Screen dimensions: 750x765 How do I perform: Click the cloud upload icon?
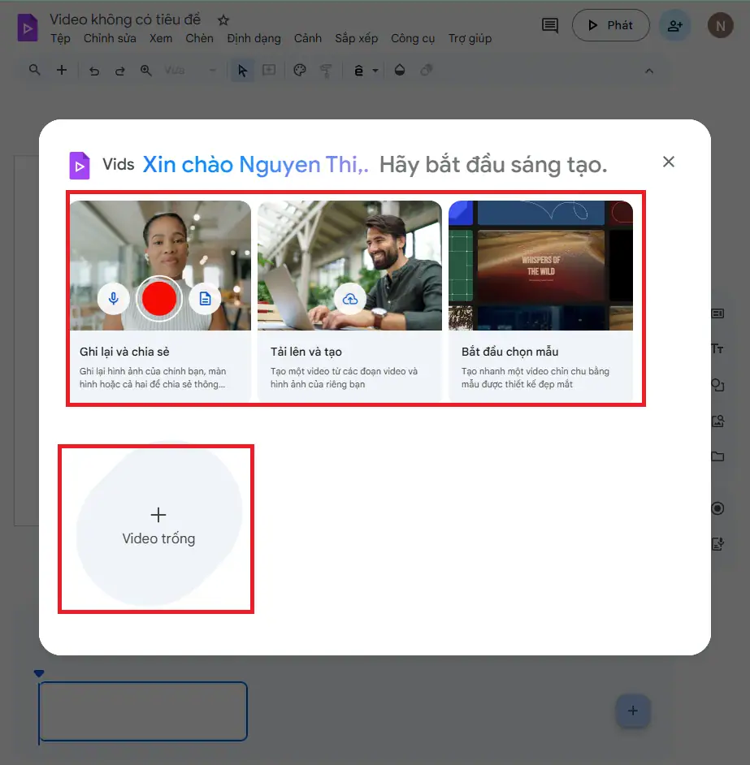(x=350, y=299)
